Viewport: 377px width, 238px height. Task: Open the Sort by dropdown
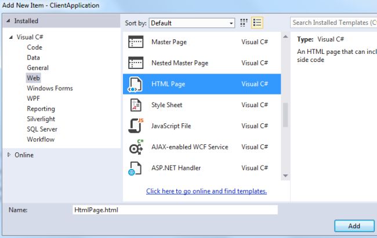pos(192,23)
